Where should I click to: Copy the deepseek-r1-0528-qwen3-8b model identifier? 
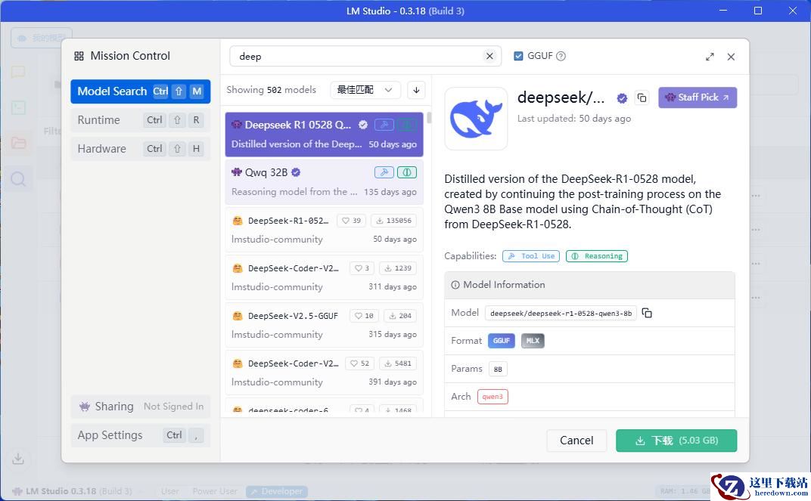647,313
